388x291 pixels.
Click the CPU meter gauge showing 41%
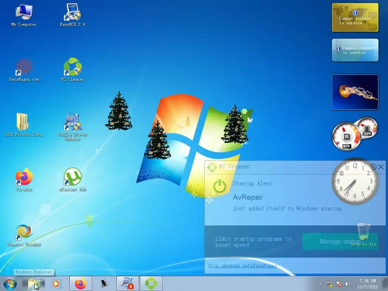(346, 136)
